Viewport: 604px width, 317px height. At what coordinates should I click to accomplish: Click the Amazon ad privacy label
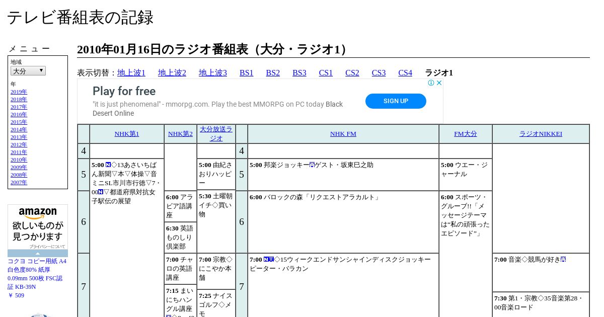click(47, 247)
